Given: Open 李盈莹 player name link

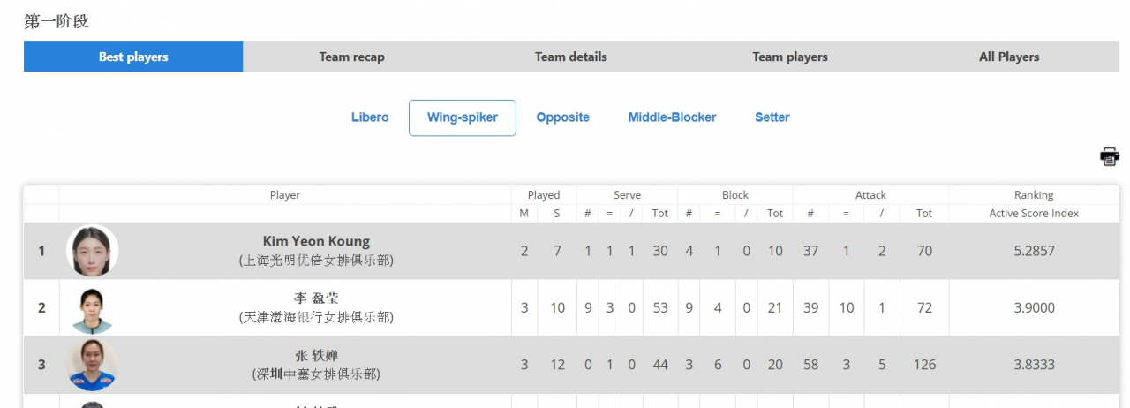Looking at the screenshot, I should click(316, 298).
